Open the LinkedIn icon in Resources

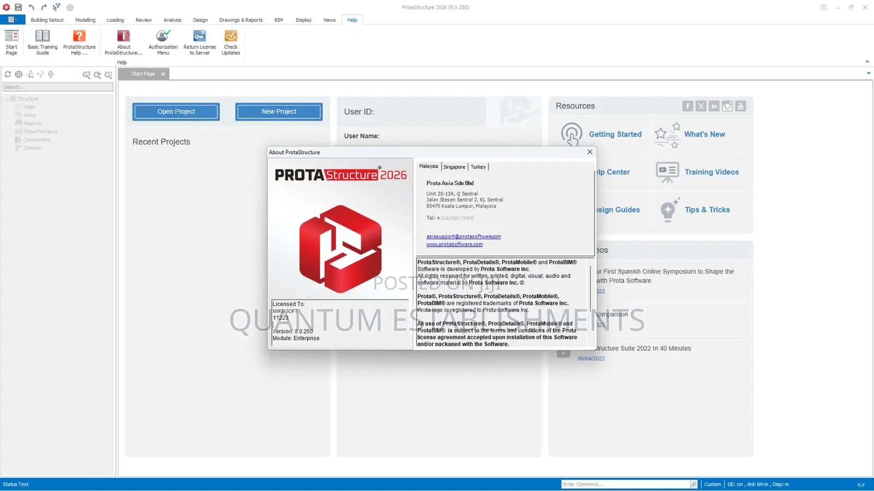(714, 106)
